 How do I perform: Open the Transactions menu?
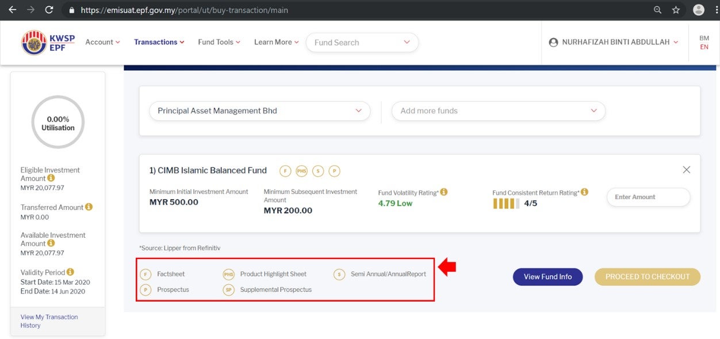(x=159, y=42)
